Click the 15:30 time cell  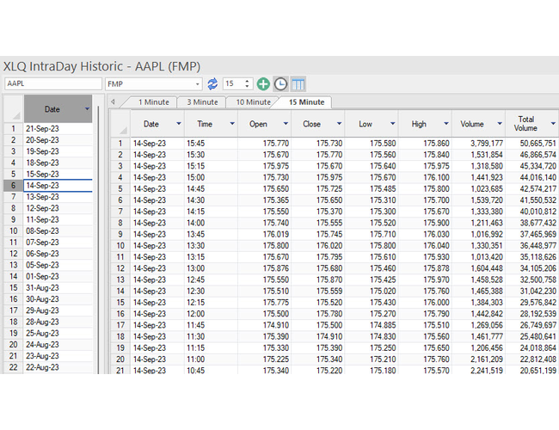(211, 155)
